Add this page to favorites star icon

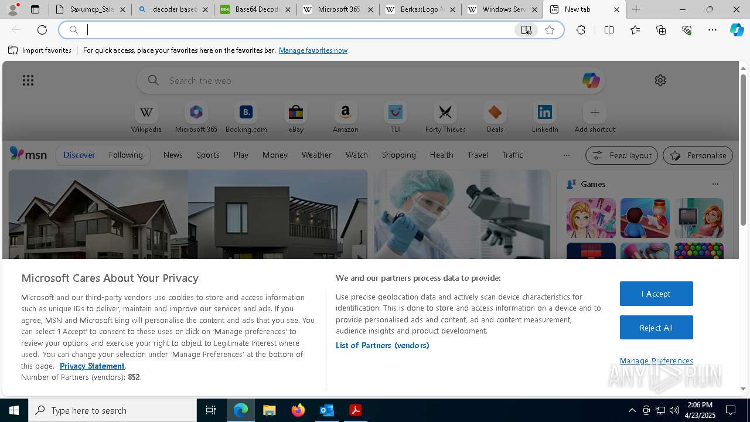[550, 30]
